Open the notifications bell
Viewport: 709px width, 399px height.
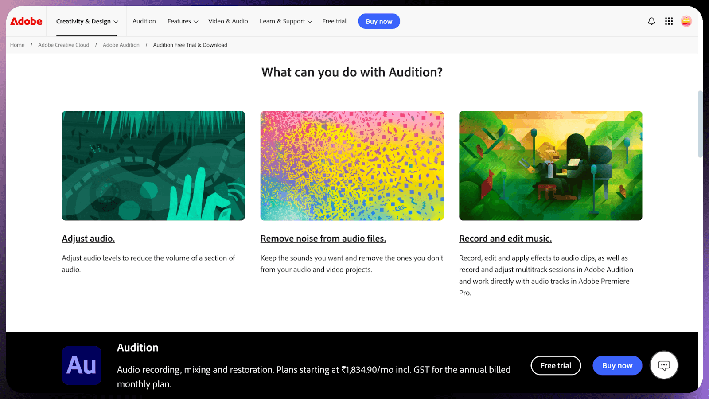pyautogui.click(x=651, y=21)
